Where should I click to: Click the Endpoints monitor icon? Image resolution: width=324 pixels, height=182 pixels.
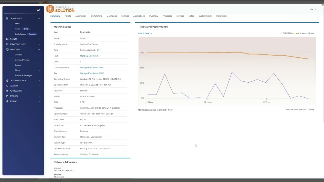(7, 50)
